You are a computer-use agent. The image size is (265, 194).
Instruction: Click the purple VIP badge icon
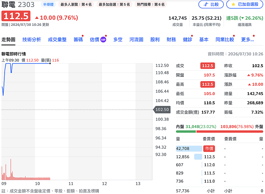click(103, 40)
